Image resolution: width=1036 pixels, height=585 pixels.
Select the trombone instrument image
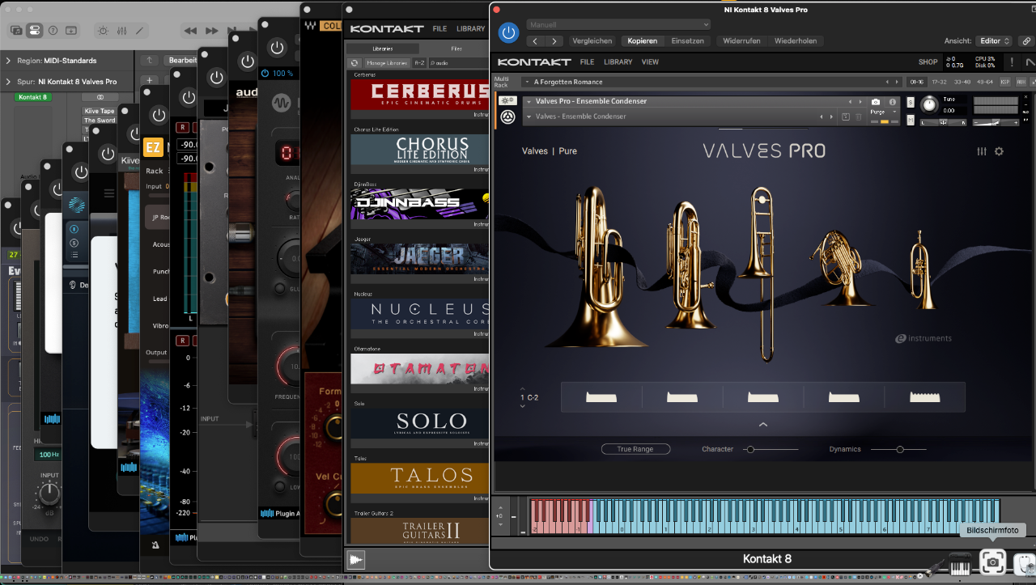pos(762,273)
